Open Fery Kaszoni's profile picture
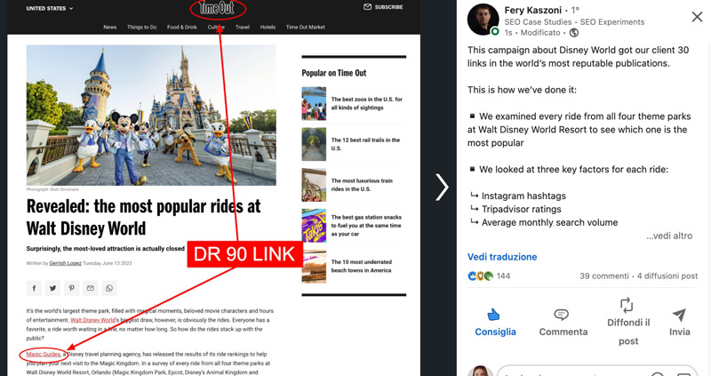 pos(483,19)
